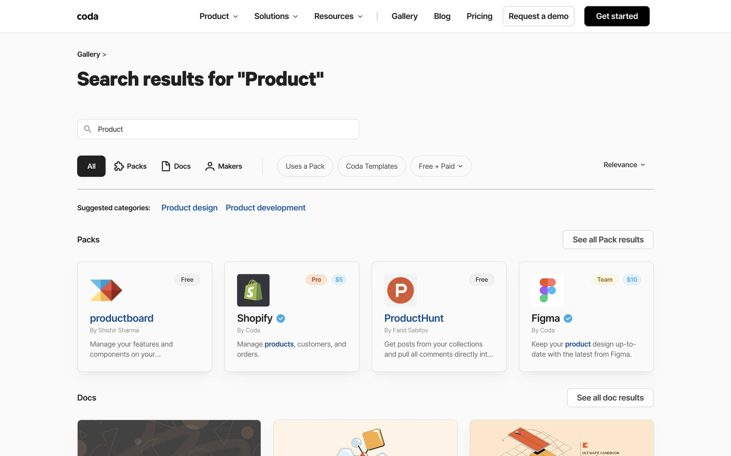Click the Figma logo icon
This screenshot has width=731, height=456.
point(547,290)
